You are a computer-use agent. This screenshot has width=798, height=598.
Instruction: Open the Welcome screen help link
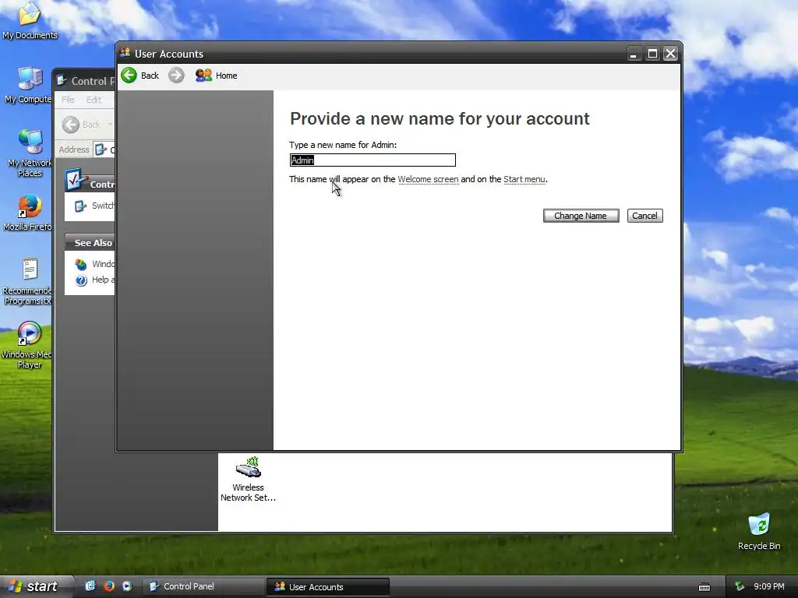tap(428, 179)
